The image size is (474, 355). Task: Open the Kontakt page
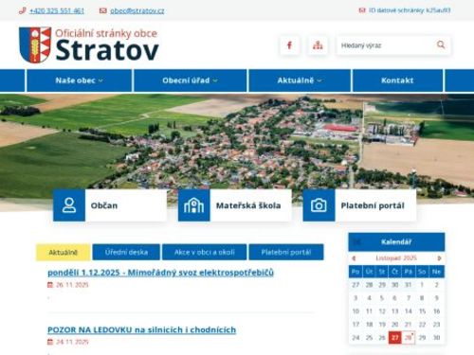[x=397, y=80]
